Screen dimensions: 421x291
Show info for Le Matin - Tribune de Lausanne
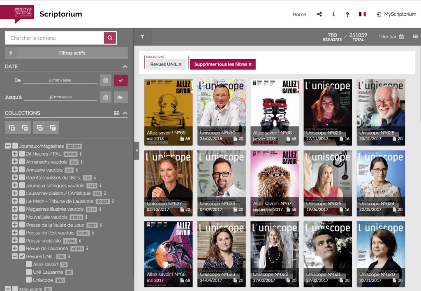[113, 201]
